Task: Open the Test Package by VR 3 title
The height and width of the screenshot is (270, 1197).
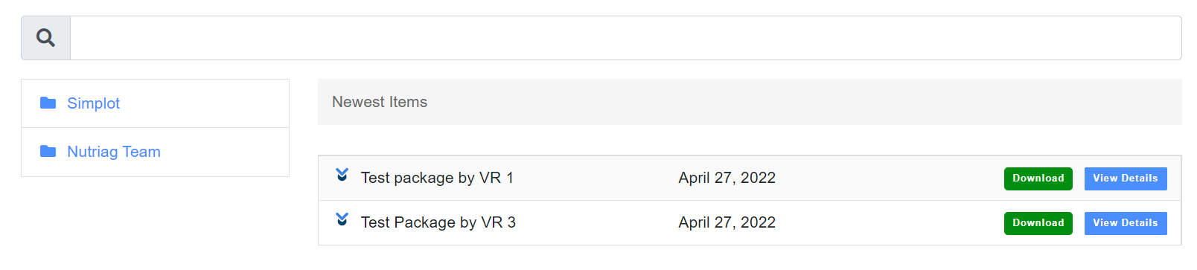Action: (438, 222)
